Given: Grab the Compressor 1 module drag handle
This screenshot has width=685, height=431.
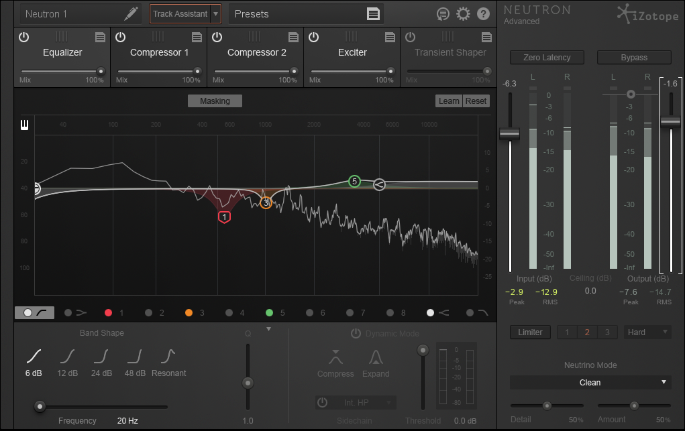Looking at the screenshot, I should [x=158, y=36].
